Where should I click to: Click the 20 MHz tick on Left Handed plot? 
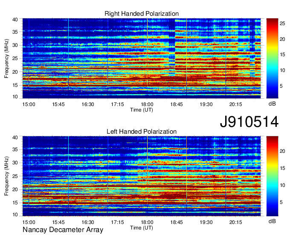click(x=15, y=189)
